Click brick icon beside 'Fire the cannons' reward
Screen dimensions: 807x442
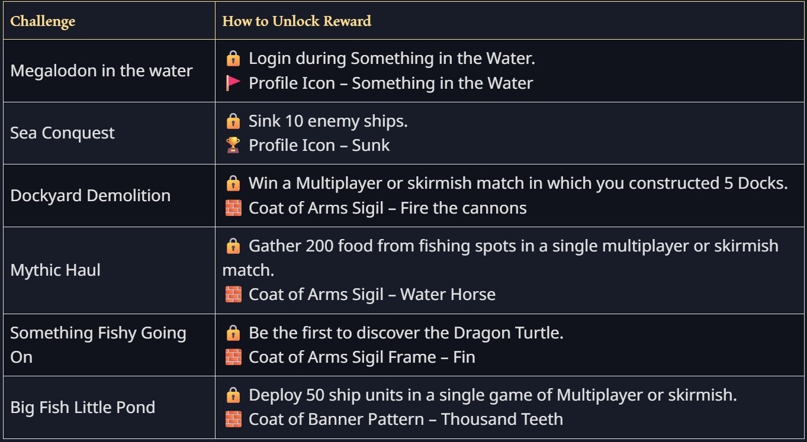[x=233, y=208]
